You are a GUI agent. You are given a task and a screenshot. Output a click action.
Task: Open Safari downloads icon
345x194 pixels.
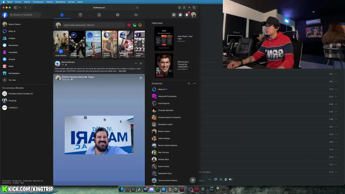(180, 8)
